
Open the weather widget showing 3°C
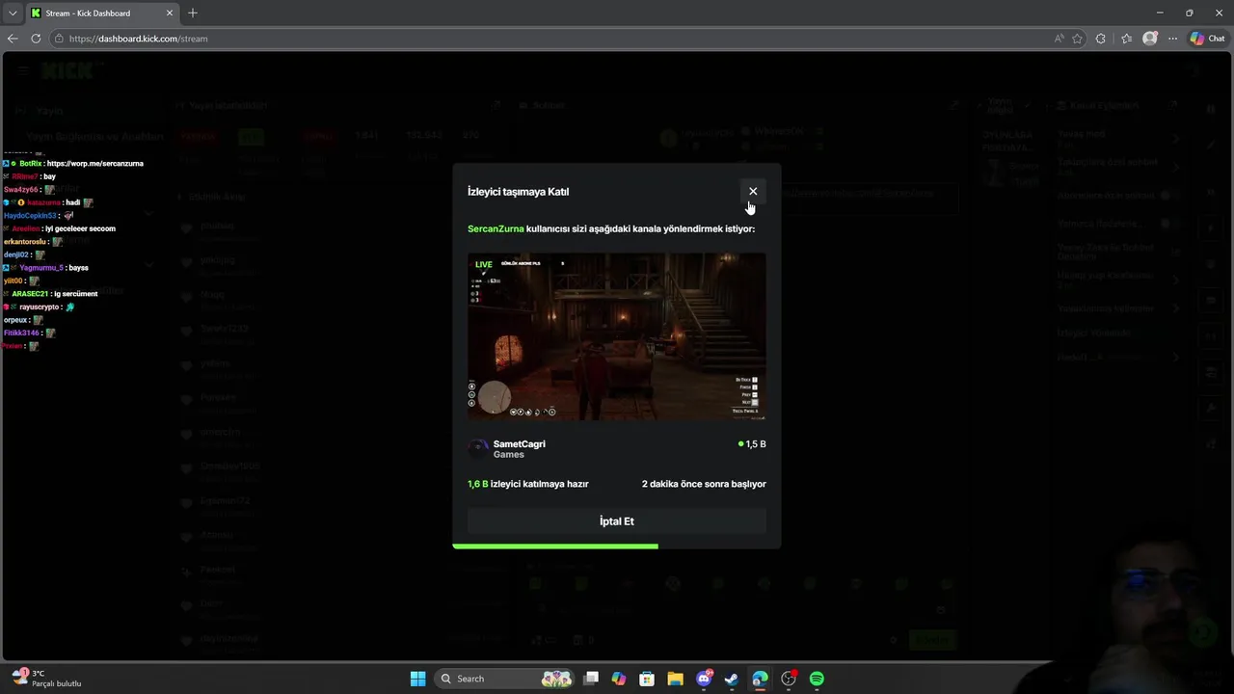pos(46,679)
